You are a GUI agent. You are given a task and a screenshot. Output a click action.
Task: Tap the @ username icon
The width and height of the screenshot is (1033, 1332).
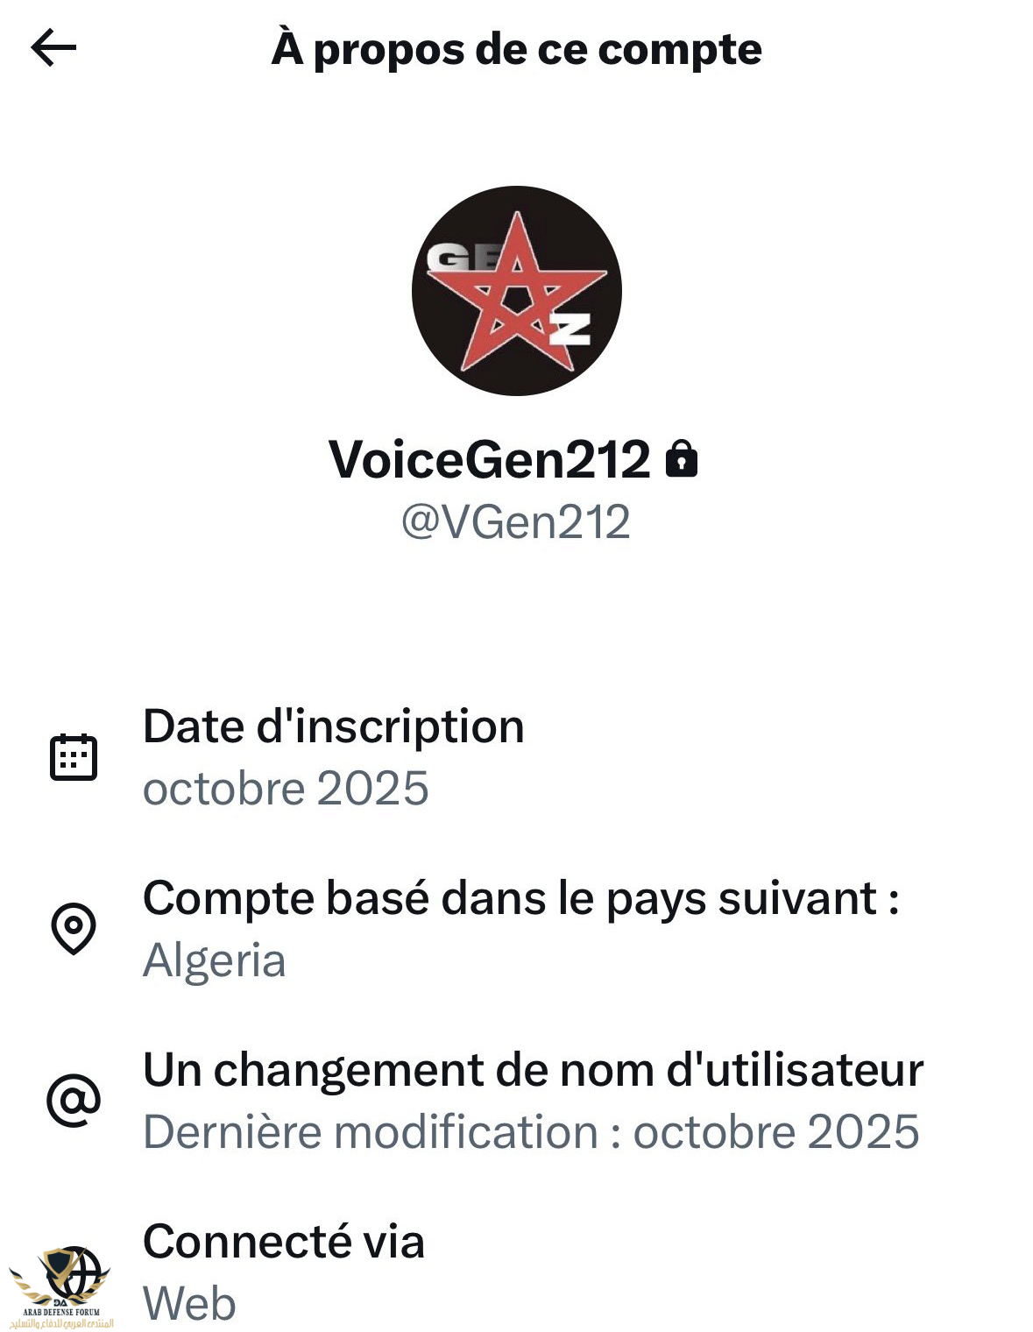(x=74, y=1100)
